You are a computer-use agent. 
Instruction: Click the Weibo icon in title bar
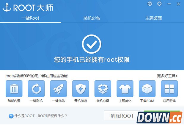tap(150, 4)
